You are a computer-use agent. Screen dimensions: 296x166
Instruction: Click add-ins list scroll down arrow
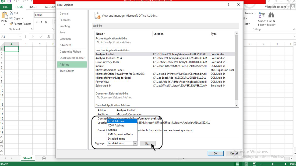[x=237, y=106]
